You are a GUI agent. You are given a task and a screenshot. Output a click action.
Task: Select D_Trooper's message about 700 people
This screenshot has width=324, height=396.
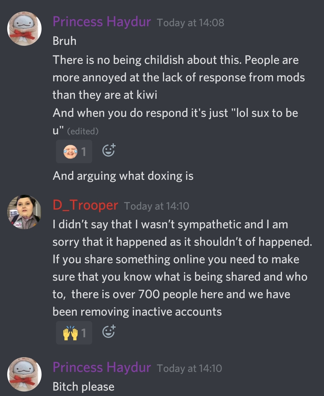pos(182,268)
